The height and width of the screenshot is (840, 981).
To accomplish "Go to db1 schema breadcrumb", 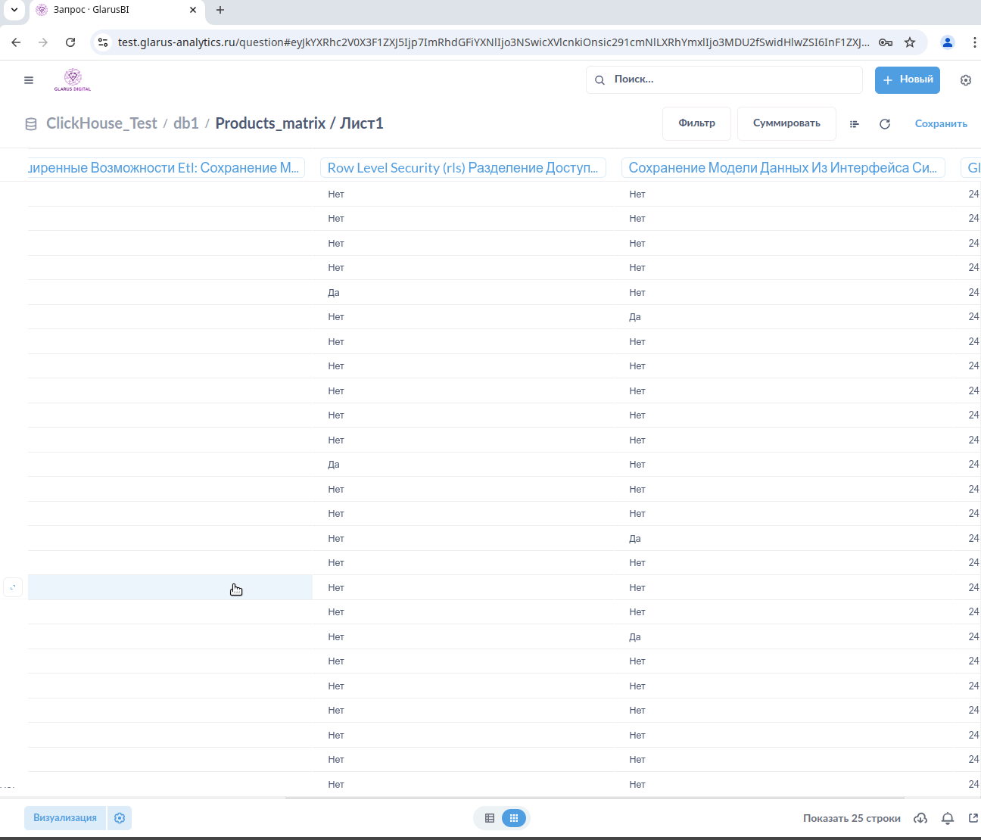I will [185, 123].
